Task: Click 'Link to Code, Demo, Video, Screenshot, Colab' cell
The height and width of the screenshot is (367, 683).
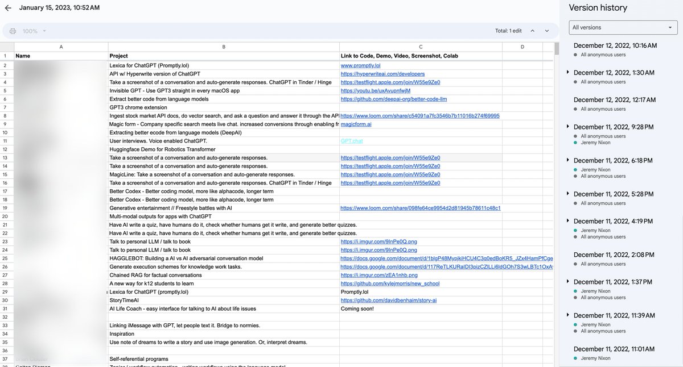Action: click(421, 56)
